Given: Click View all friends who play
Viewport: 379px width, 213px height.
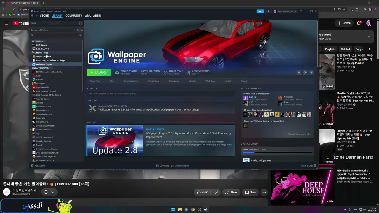Looking at the screenshot, I should pos(299,134).
